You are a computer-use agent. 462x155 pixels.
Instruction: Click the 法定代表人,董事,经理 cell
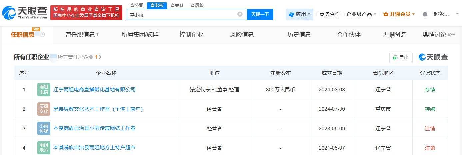coord(214,90)
